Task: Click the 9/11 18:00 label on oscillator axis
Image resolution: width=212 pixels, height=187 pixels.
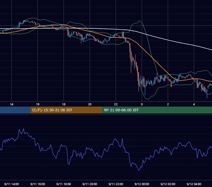Action: pos(64,184)
